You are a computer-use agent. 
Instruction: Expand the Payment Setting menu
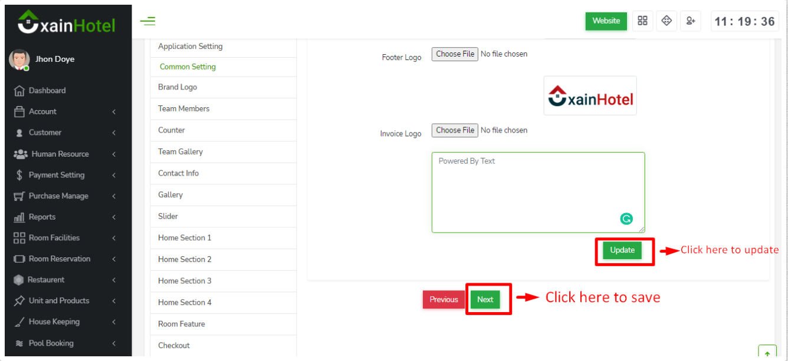[65, 175]
